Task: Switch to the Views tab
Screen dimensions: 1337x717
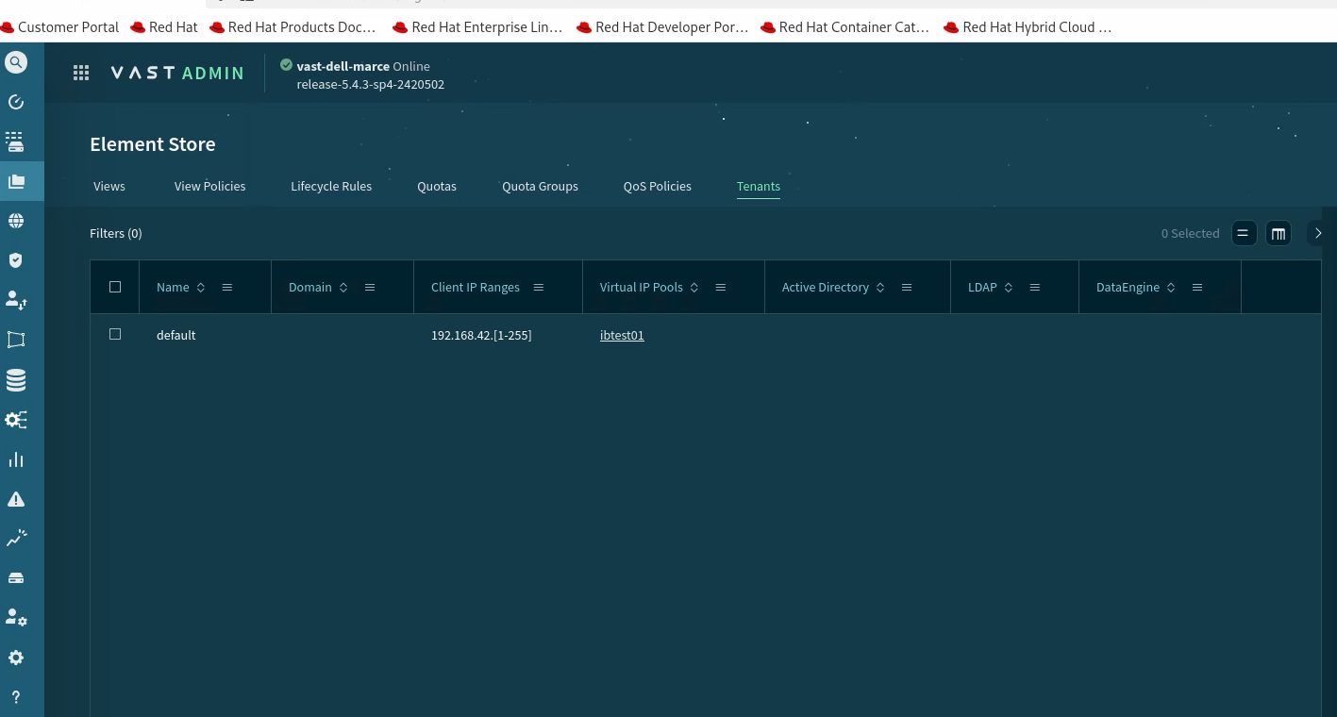Action: tap(109, 186)
